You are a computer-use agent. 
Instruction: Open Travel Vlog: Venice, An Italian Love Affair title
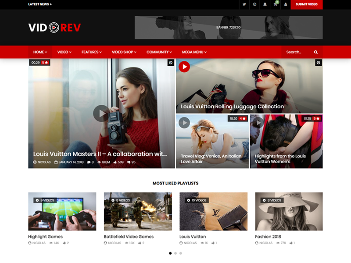click(211, 159)
